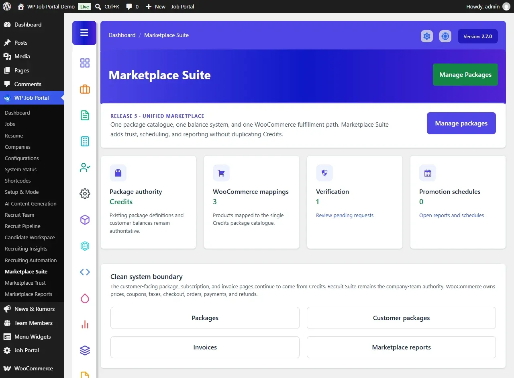Select the green document icon in sidebar

pyautogui.click(x=85, y=115)
